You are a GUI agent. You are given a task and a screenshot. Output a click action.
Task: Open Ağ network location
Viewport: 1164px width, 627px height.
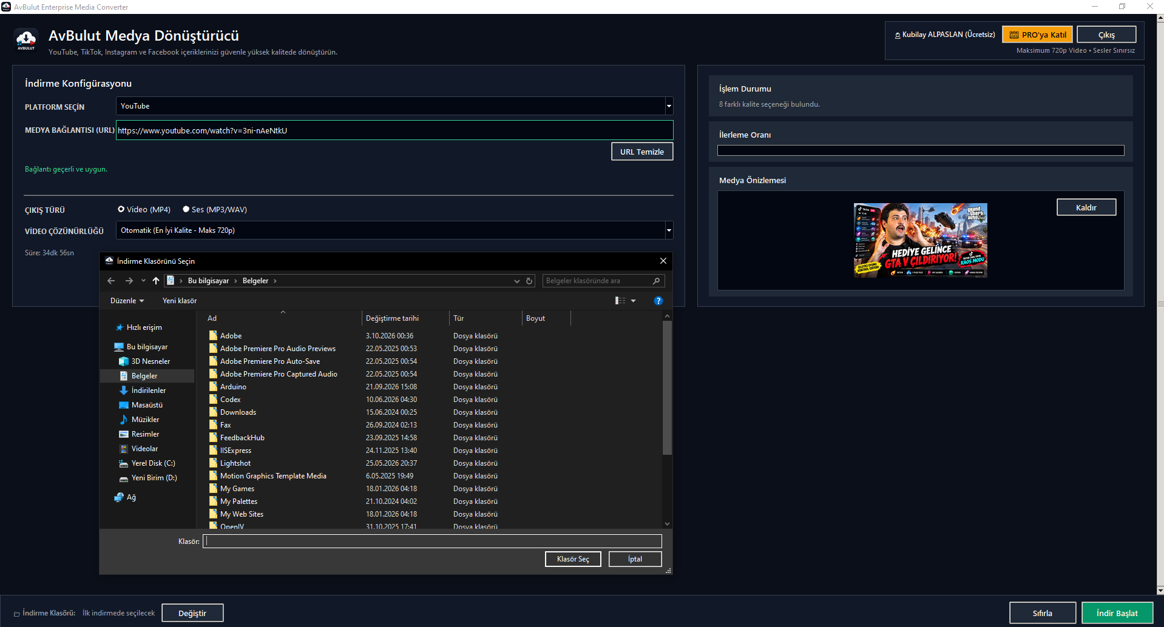point(125,497)
